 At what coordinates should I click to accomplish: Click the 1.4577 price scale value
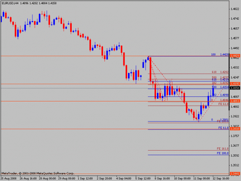(x=235, y=38)
